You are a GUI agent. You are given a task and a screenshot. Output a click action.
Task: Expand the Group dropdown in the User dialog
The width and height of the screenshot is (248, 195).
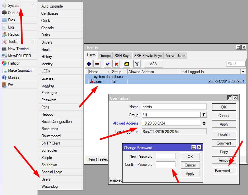click(x=204, y=115)
